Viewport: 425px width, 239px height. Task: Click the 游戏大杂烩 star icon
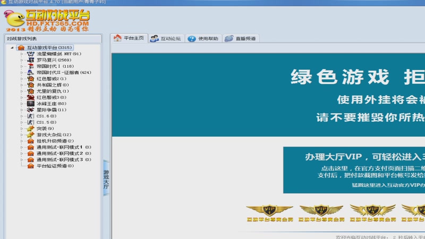pyautogui.click(x=31, y=135)
